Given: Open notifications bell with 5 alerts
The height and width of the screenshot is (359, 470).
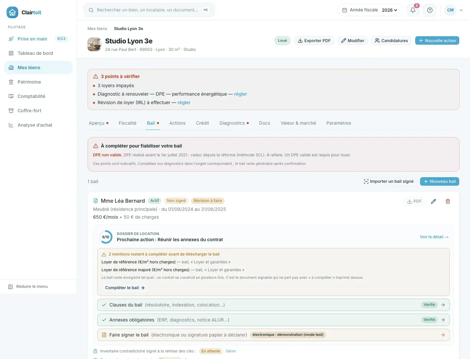Looking at the screenshot, I should point(413,10).
